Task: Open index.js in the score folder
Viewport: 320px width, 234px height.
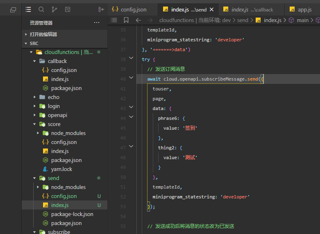Action: point(64,151)
